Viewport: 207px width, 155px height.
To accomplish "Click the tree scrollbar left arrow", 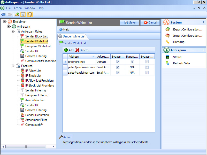I will point(3,146).
